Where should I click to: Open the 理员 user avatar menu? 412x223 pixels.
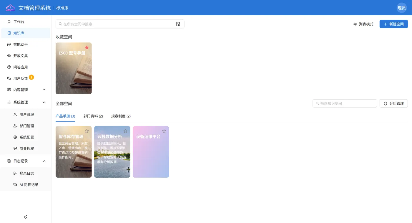[x=402, y=8]
